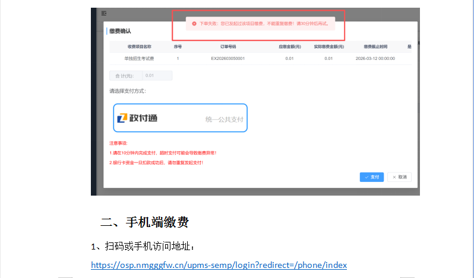Click the 收费项目名称 column header
Screen dimensions: 474x278
pos(139,46)
